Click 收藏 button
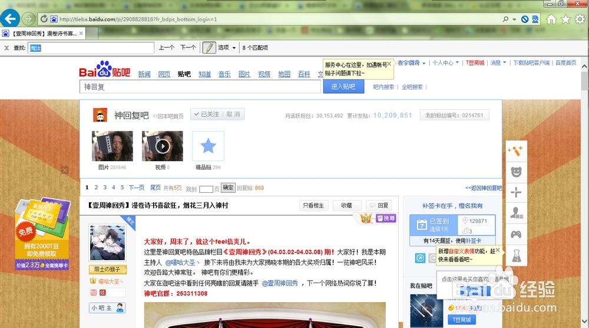 (347, 205)
